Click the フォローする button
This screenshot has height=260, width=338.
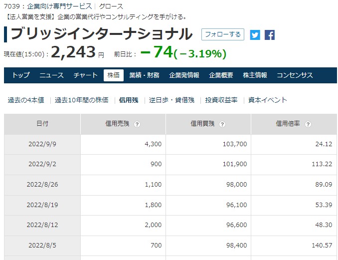(223, 34)
